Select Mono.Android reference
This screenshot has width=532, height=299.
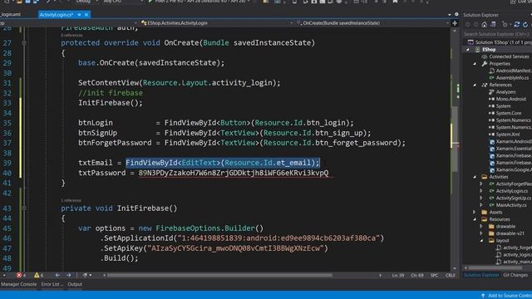pos(510,99)
